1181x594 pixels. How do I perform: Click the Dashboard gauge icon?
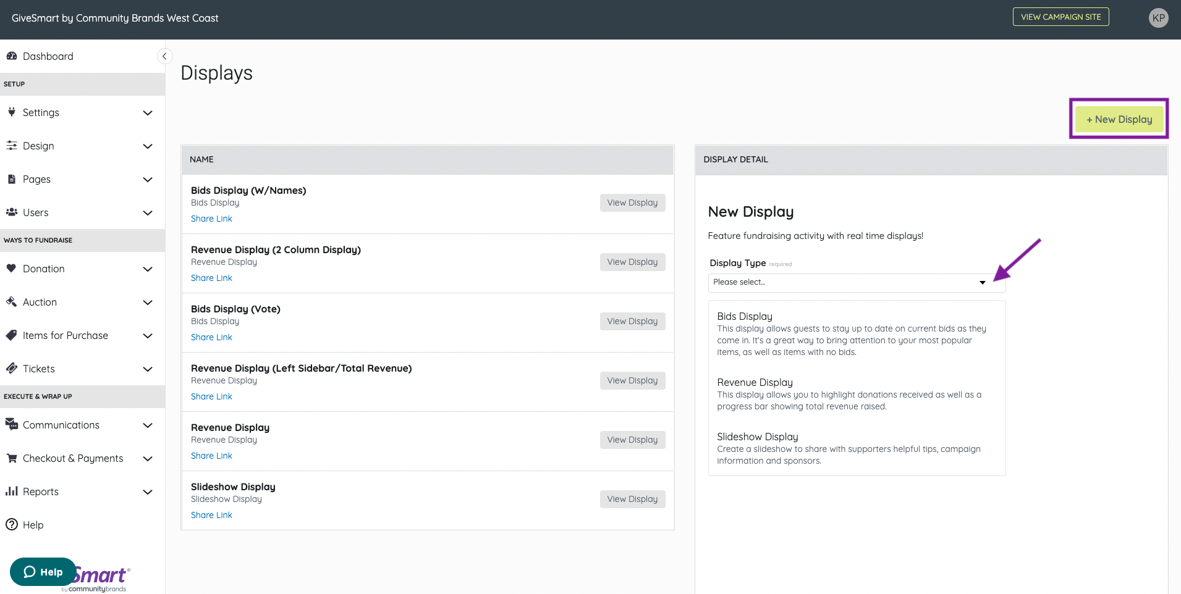[12, 56]
